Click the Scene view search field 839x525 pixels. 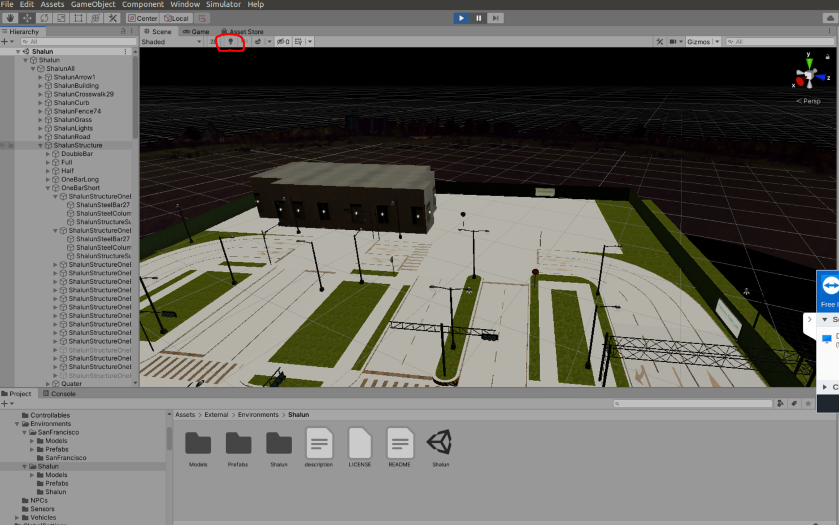coord(780,41)
